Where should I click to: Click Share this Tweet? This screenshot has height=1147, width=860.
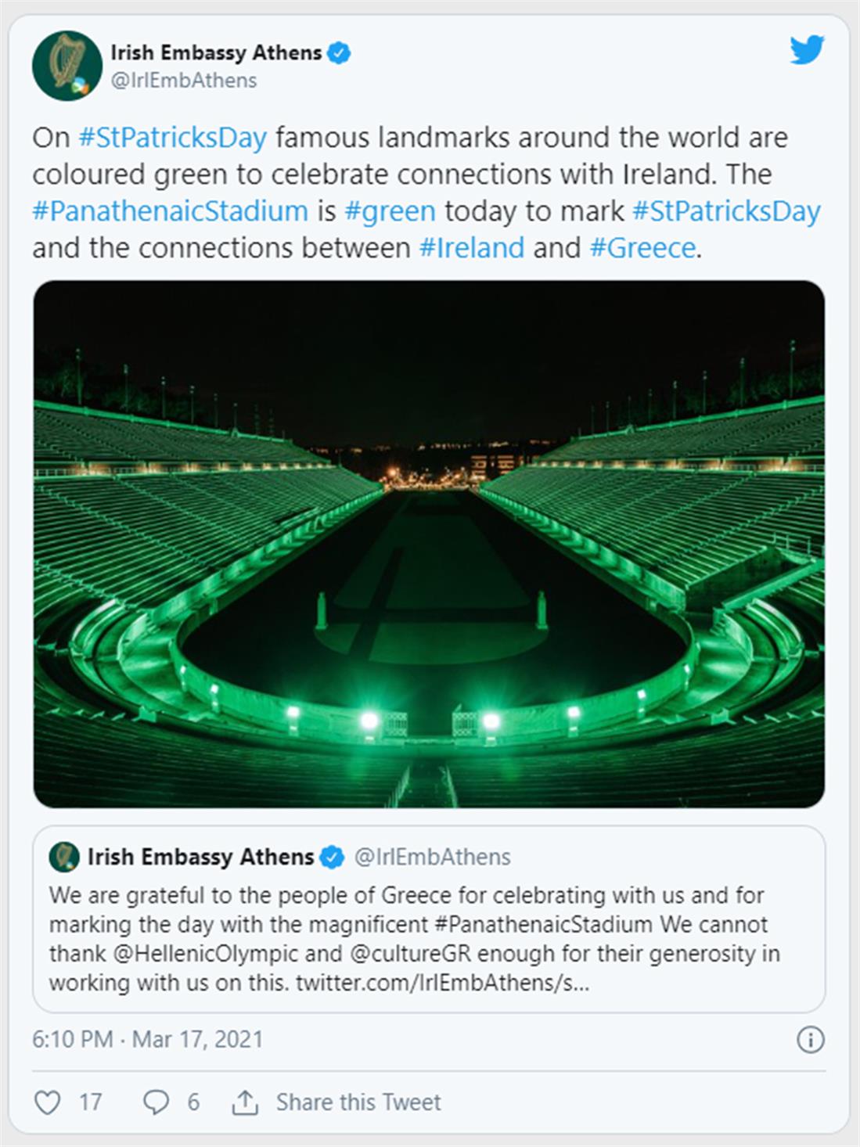[358, 1102]
